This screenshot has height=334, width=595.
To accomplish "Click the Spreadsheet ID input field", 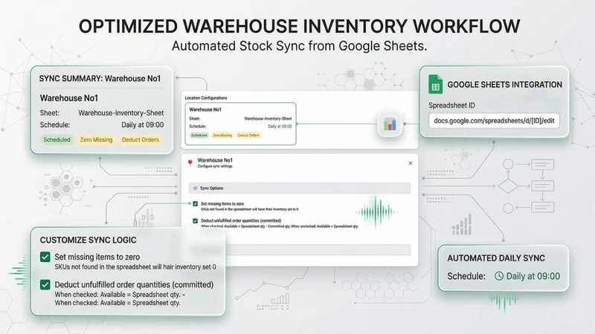I will [x=494, y=121].
